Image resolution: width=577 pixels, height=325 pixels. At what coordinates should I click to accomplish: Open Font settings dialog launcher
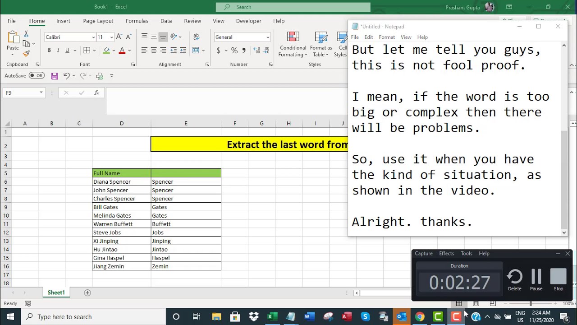(133, 65)
